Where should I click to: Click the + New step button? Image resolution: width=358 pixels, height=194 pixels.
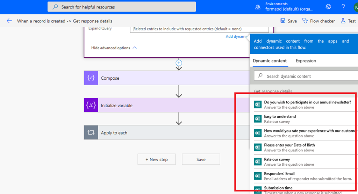(157, 159)
